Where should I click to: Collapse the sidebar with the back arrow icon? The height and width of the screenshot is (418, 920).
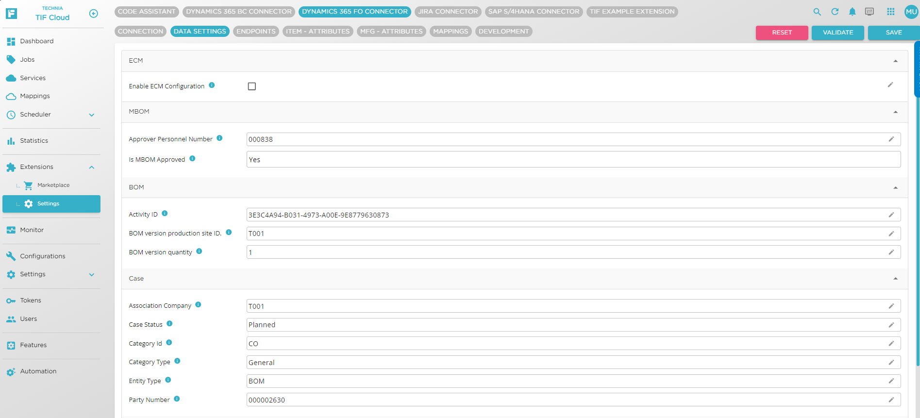point(94,14)
